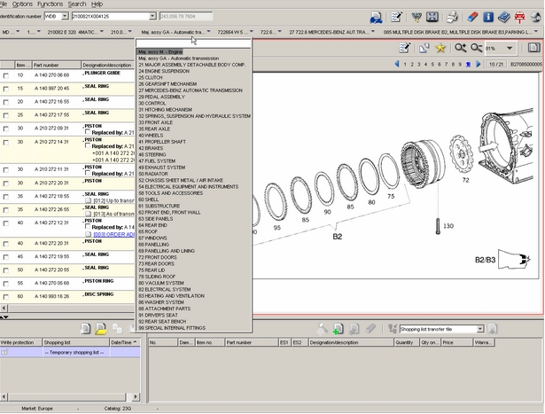Image resolution: width=545 pixels, height=414 pixels.
Task: Click the shopping list transfer icon
Action: (393, 329)
